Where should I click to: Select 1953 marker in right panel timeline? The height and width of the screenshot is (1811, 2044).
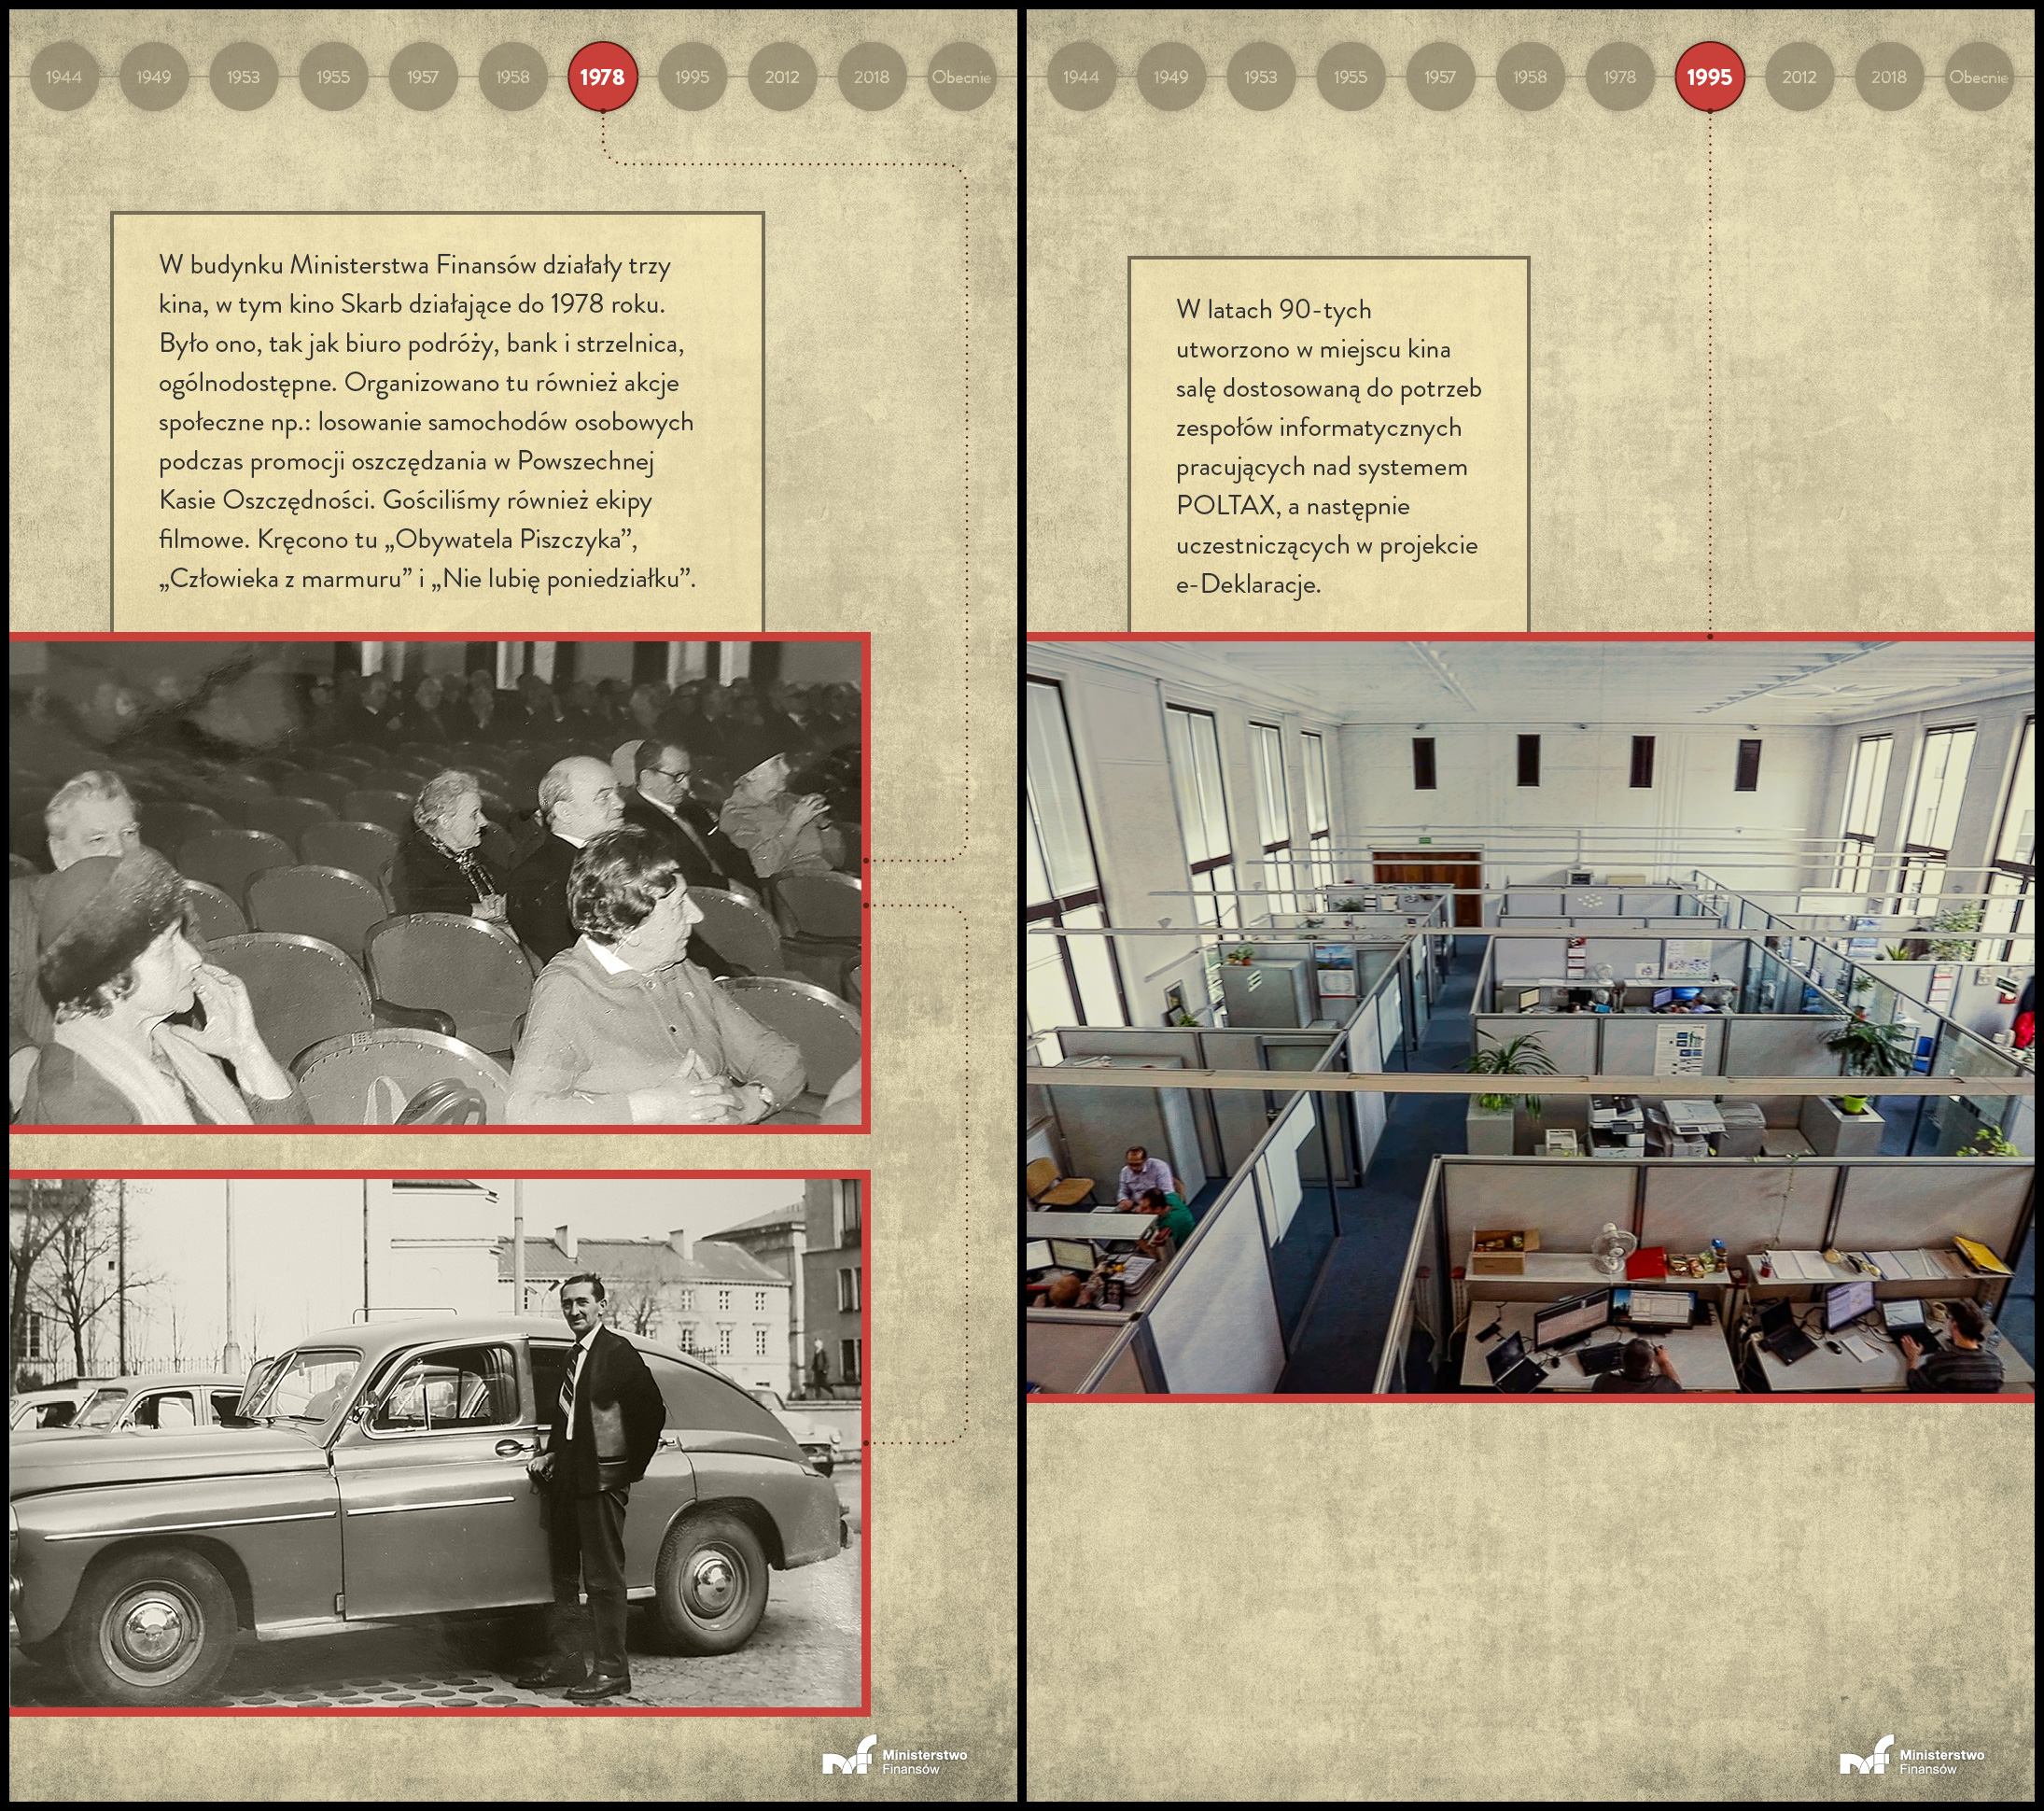tap(1260, 77)
